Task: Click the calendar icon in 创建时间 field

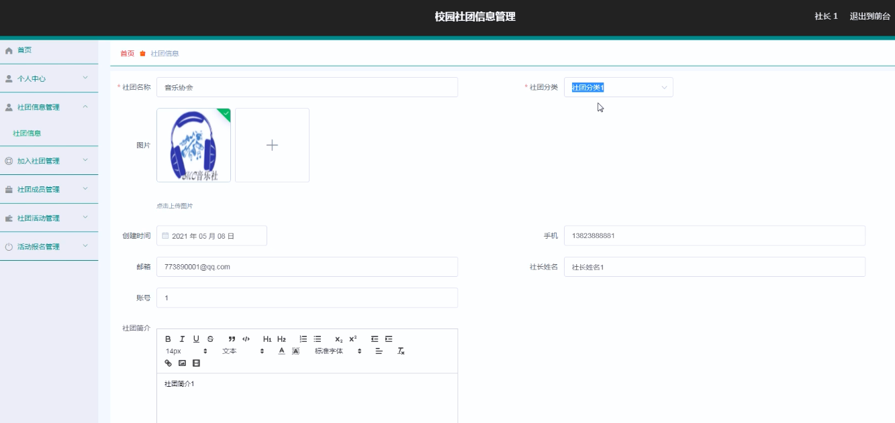Action: coord(165,236)
